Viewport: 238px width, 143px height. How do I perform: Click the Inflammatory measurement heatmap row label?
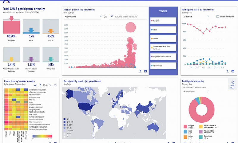coord(37,92)
